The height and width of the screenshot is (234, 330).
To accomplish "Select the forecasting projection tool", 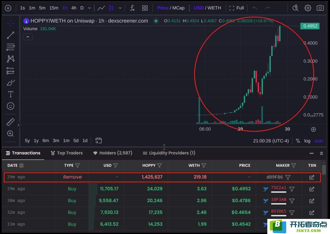I will click(11, 71).
